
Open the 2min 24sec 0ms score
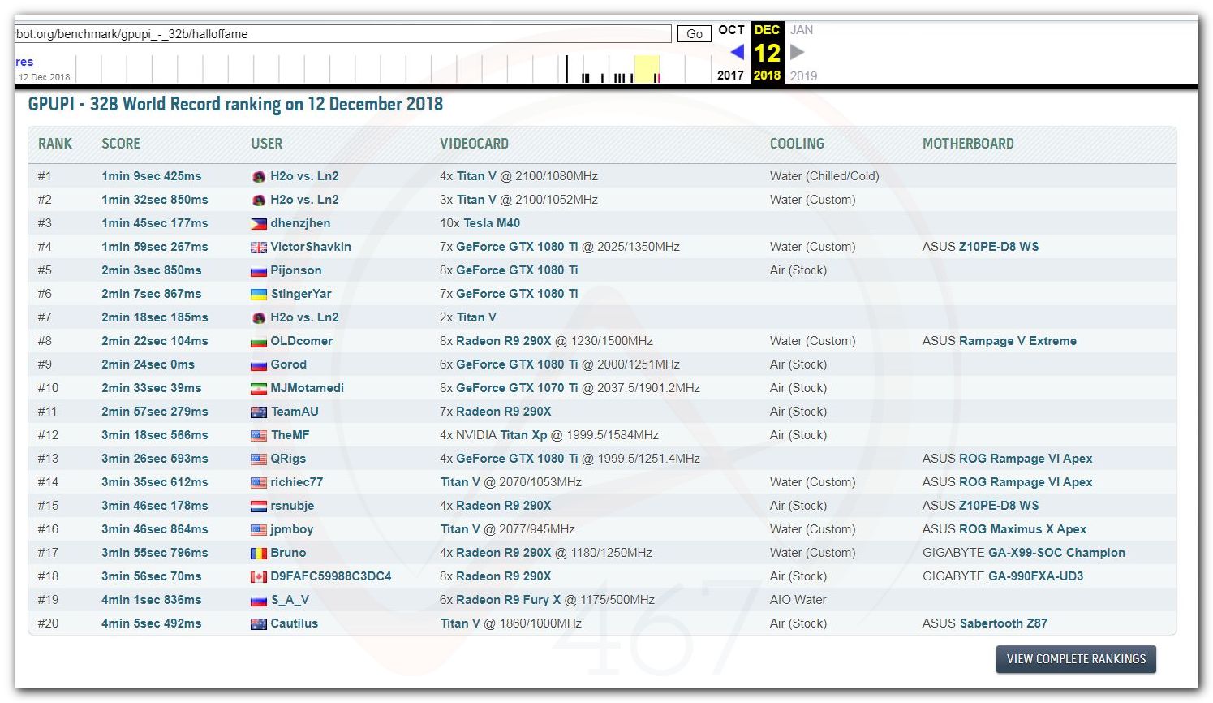tap(148, 364)
